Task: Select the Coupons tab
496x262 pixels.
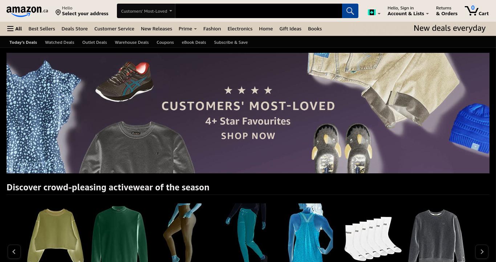Action: pyautogui.click(x=165, y=42)
